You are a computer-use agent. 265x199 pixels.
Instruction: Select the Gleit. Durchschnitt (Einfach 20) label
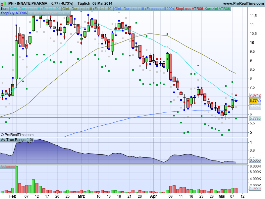coord(35,9)
